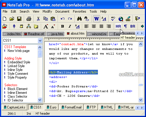Screen dimensions: 146x117
Task: Open the FormatEmail library tab
Action: (x=71, y=107)
